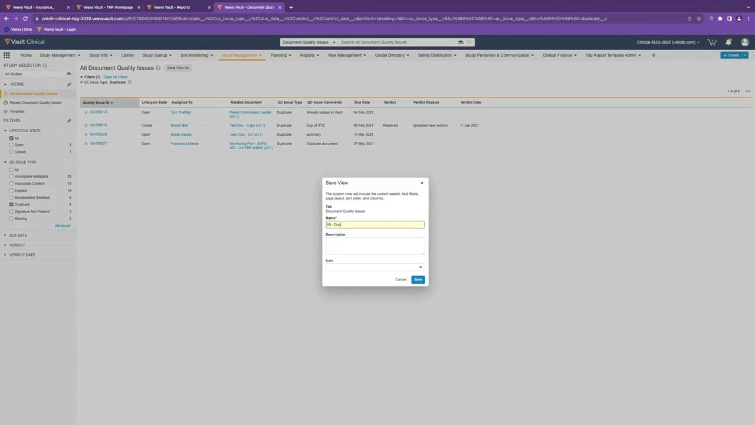Image resolution: width=755 pixels, height=425 pixels.
Task: Remove the Duplicate filter with the x icon
Action: click(x=130, y=82)
